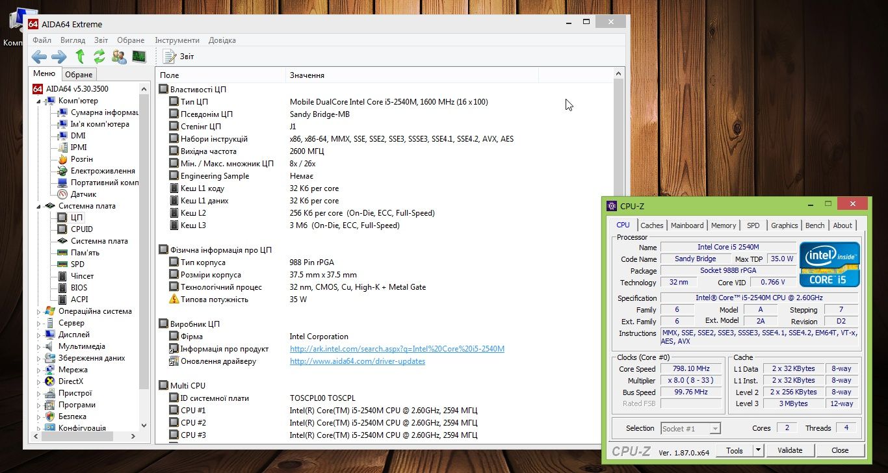Go back with the blue left arrow

coord(39,57)
